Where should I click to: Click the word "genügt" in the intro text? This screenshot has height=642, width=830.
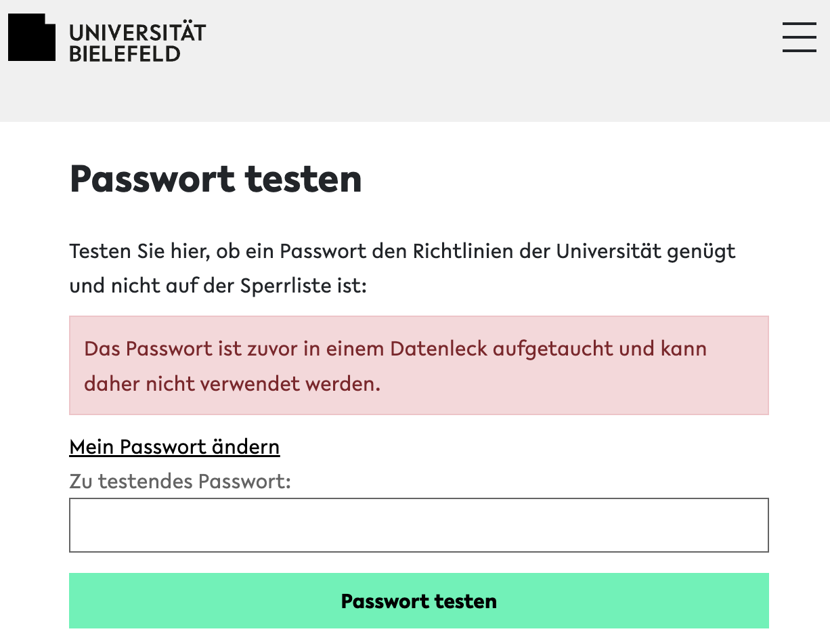pos(701,253)
